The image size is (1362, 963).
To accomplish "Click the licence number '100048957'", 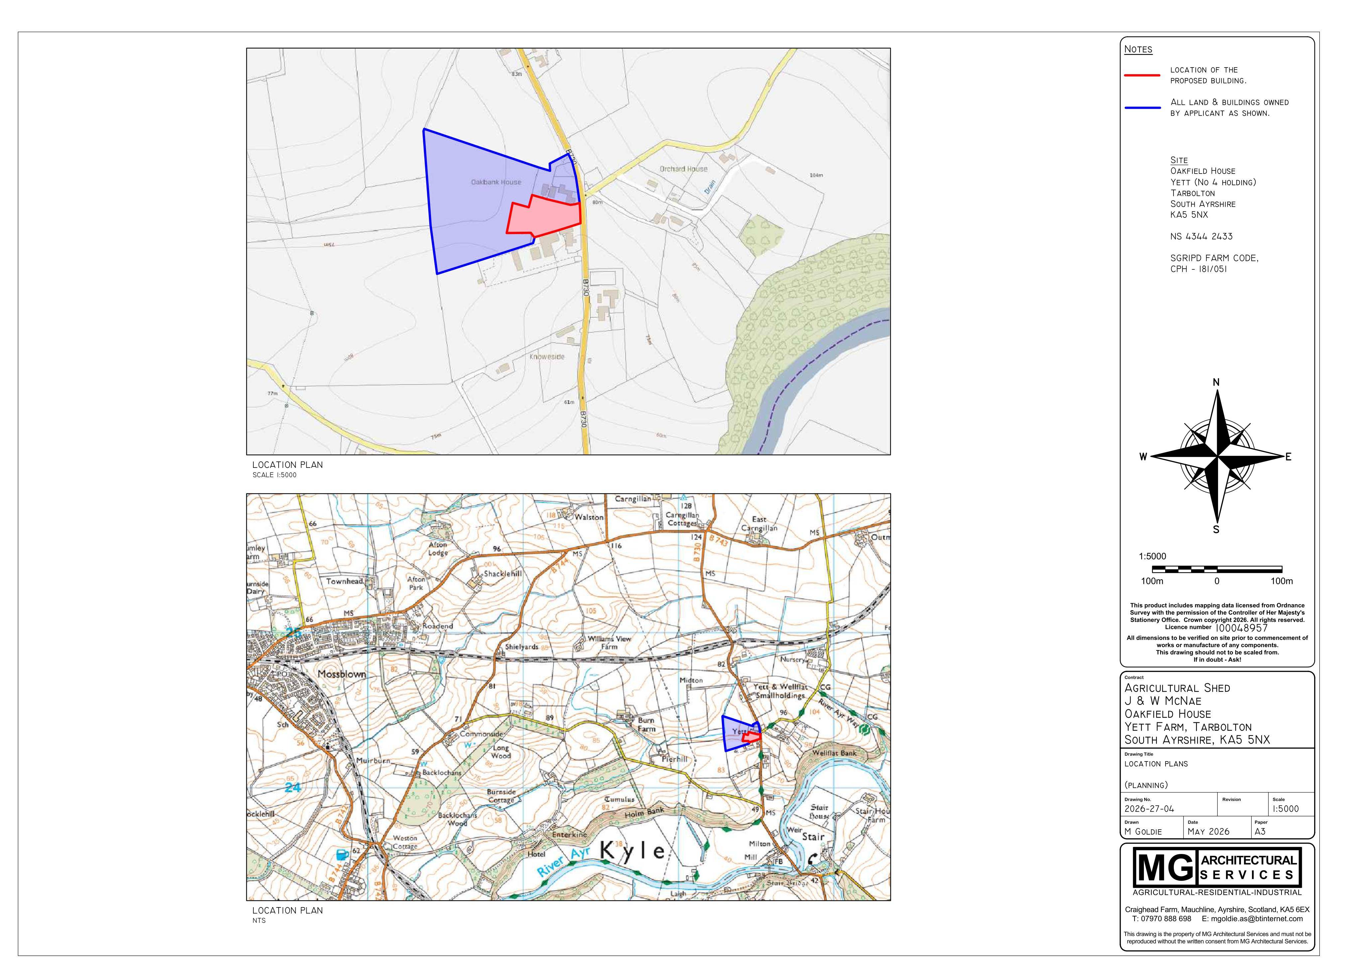I will coord(1242,628).
